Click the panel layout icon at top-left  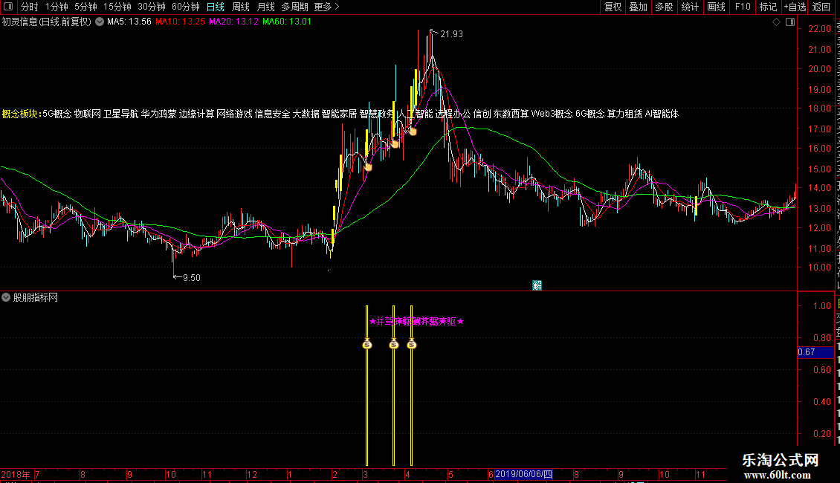(8, 7)
